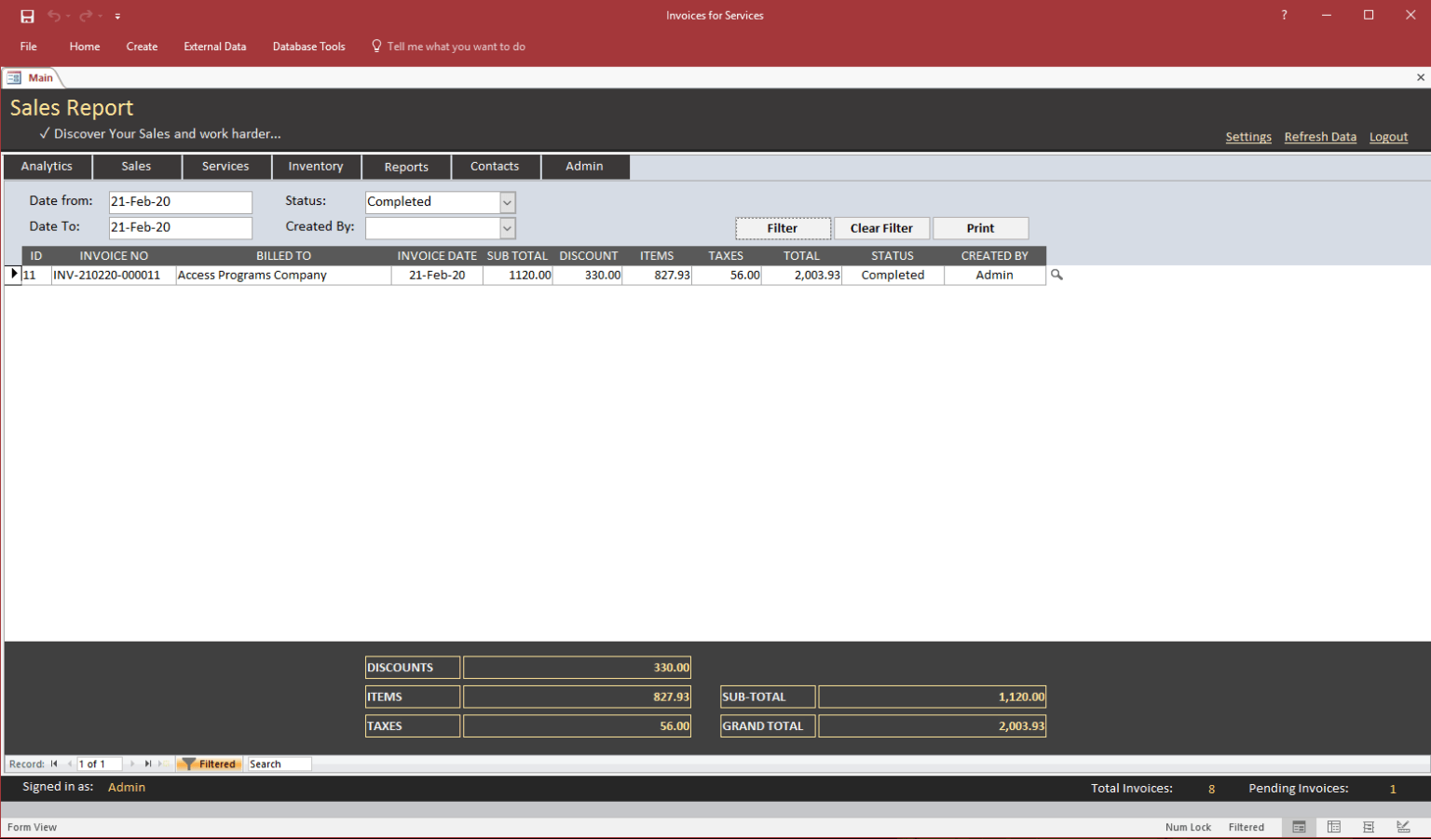Go to first record navigation button
1431x839 pixels.
(54, 764)
